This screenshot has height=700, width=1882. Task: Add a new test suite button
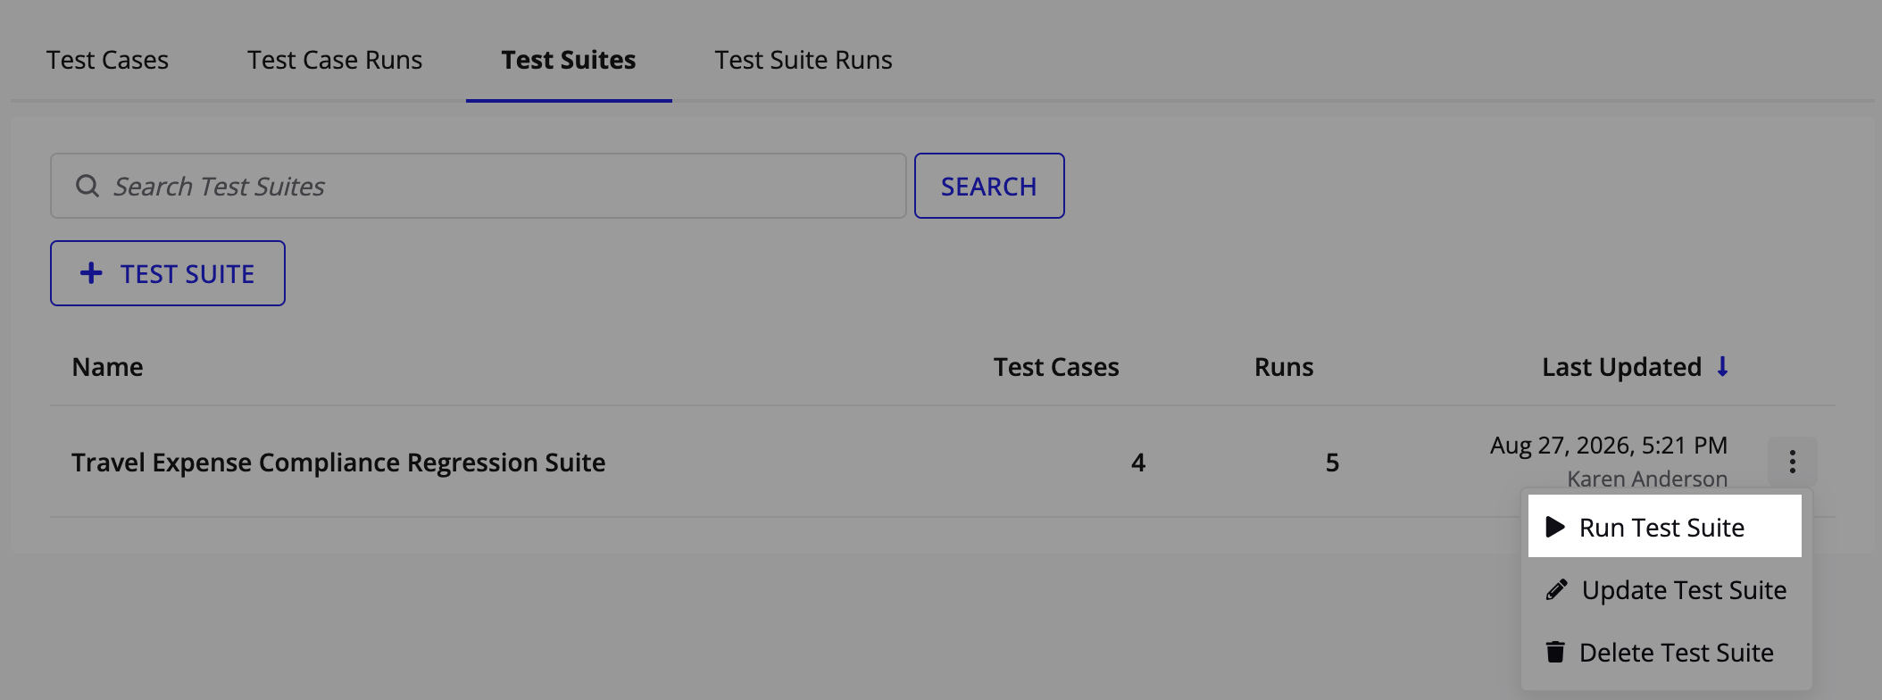[168, 273]
